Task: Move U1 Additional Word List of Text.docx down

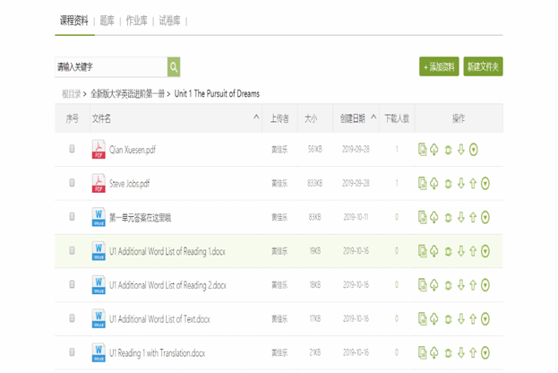Action: coord(461,319)
